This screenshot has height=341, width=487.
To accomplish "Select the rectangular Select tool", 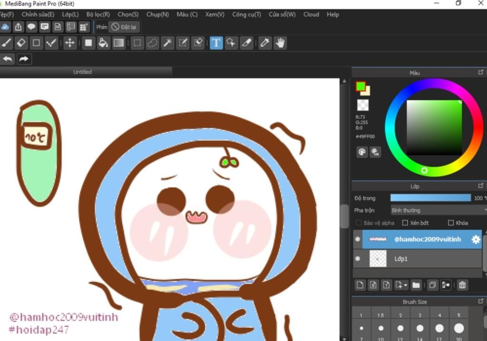I will coord(137,43).
